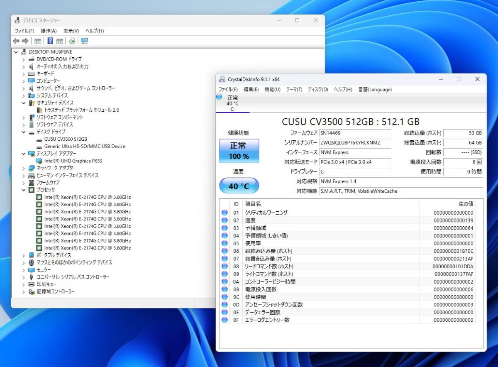Click the serial number field ZWQSIQLUBPT6KYRCKNMZ
The width and height of the screenshot is (498, 367).
click(355, 142)
